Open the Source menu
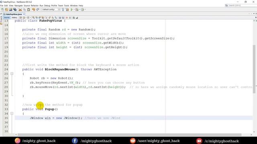This screenshot has height=144, width=257. [27, 6]
